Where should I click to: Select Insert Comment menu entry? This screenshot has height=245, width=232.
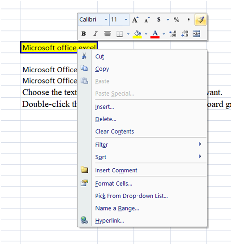pyautogui.click(x=142, y=170)
